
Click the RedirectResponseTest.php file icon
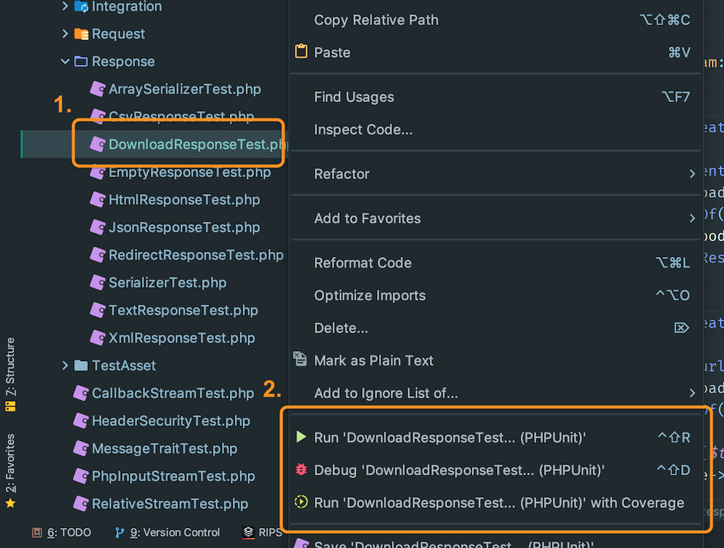[97, 255]
